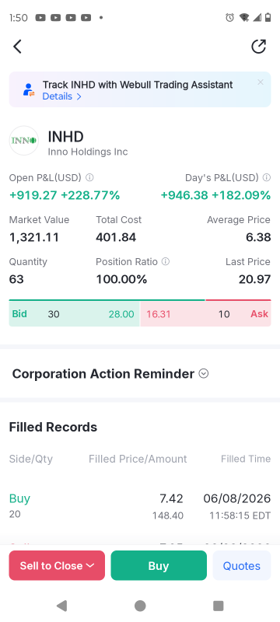Open the Buy 20 filled record
280x622 pixels.
coord(140,506)
